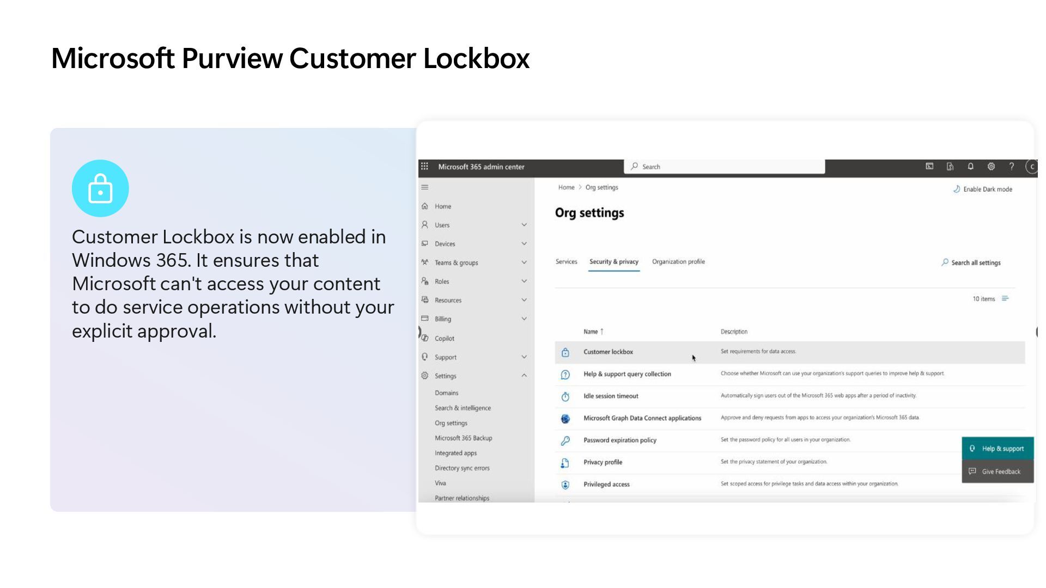Select the Security & privacy tab
This screenshot has height=588, width=1046.
click(614, 262)
